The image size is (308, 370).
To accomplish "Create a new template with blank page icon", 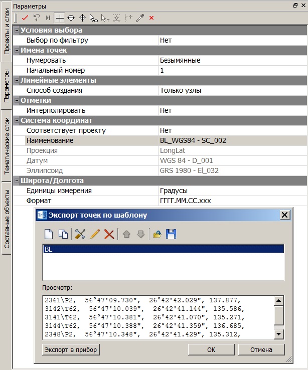I will tap(50, 234).
